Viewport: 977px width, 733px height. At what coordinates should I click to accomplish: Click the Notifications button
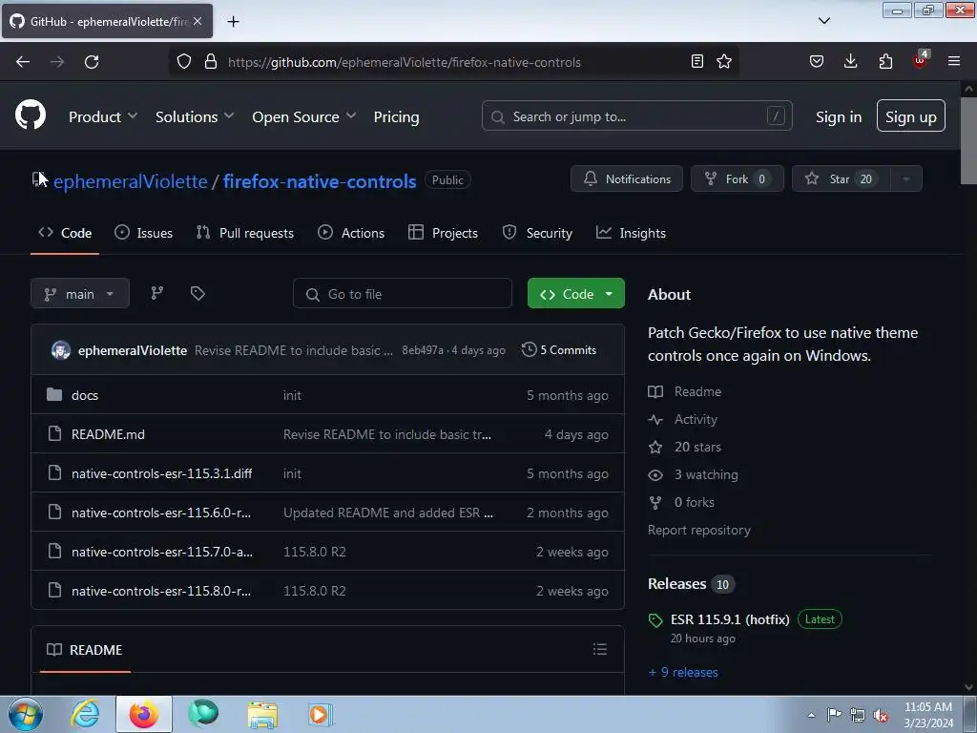tap(626, 179)
